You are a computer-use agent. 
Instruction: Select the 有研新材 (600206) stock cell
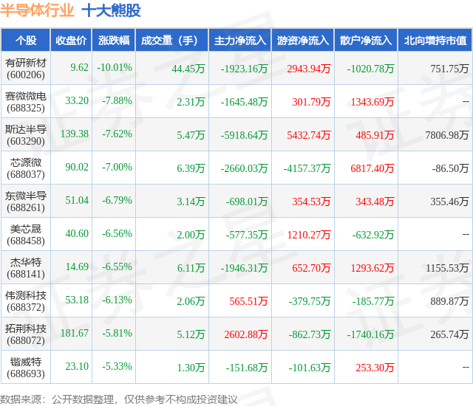pyautogui.click(x=26, y=69)
